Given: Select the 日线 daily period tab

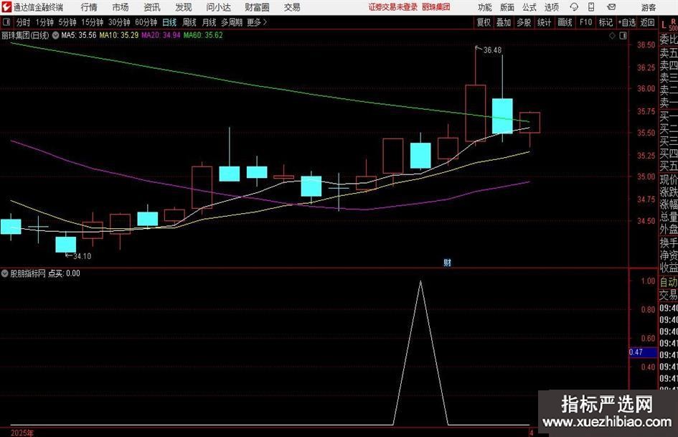Looking at the screenshot, I should click(x=169, y=22).
